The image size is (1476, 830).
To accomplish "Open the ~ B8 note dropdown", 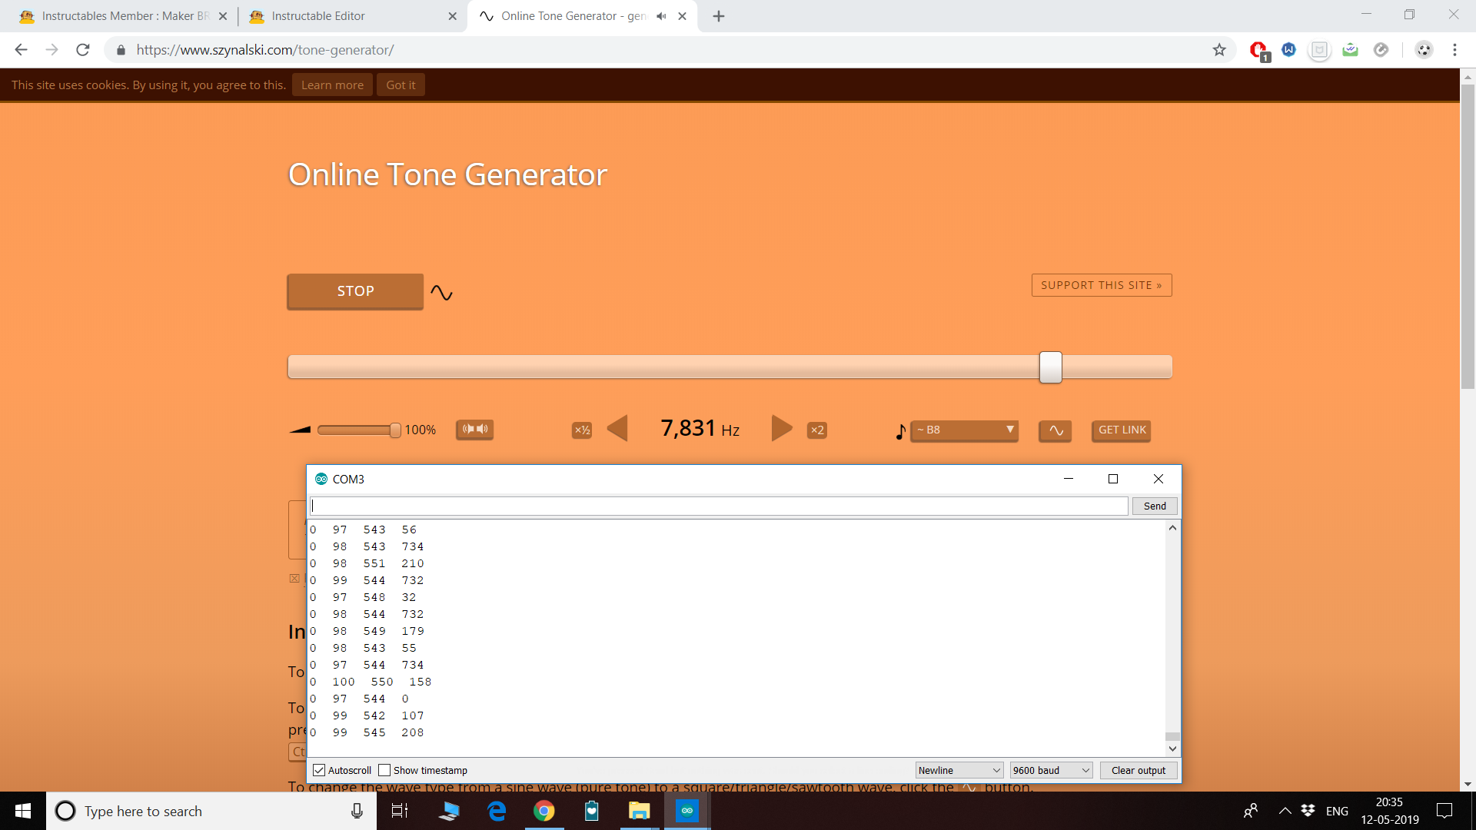I will point(964,430).
